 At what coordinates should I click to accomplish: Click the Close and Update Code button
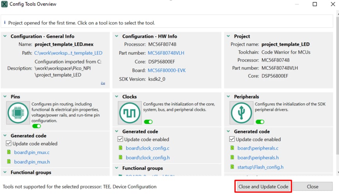pyautogui.click(x=263, y=187)
